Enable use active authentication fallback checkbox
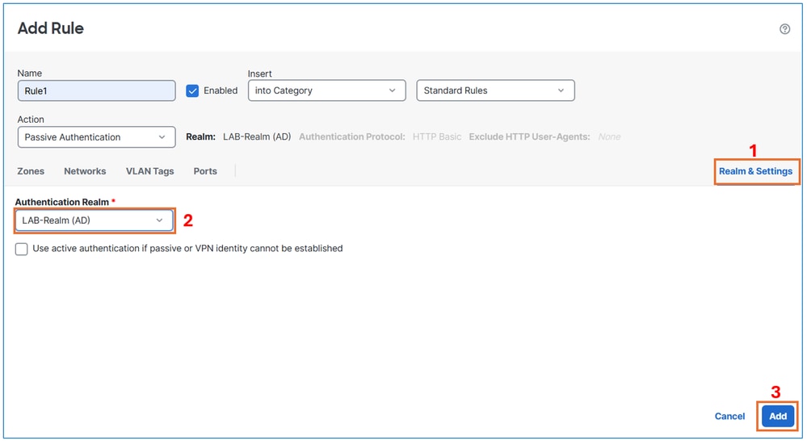This screenshot has height=441, width=807. point(22,249)
